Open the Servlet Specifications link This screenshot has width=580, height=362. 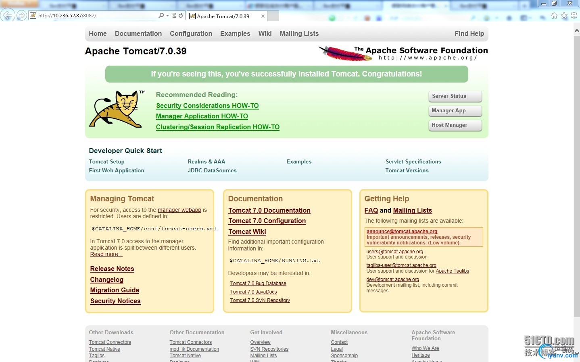tap(413, 161)
